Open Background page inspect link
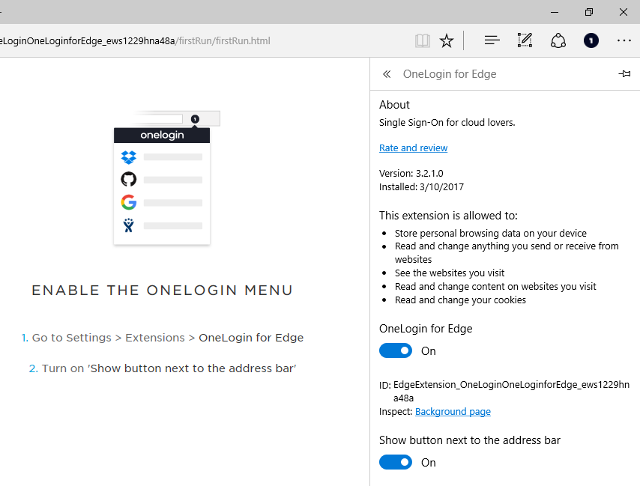This screenshot has height=486, width=640. [453, 412]
